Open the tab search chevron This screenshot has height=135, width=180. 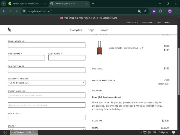pos(4,4)
